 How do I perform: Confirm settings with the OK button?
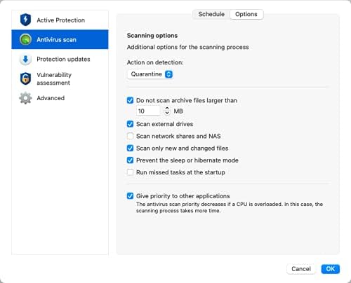point(330,269)
